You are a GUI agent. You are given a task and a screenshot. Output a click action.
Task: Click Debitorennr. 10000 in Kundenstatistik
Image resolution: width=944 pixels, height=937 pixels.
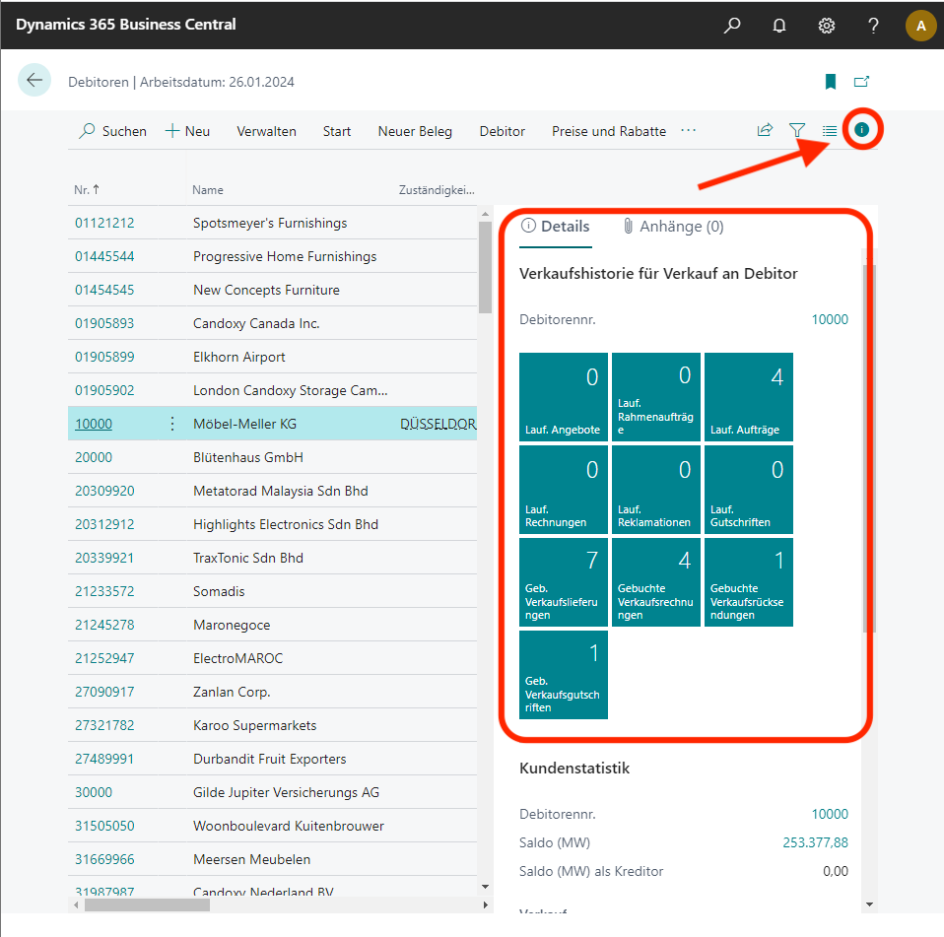click(830, 814)
